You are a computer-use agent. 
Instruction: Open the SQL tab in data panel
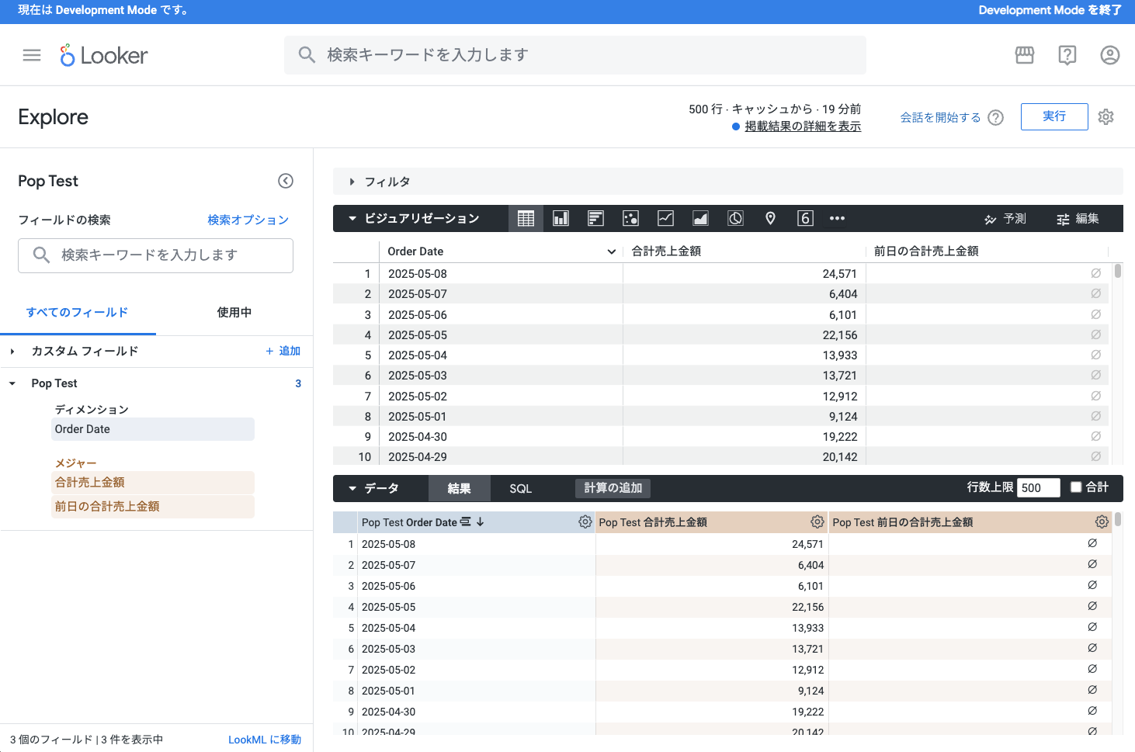520,488
